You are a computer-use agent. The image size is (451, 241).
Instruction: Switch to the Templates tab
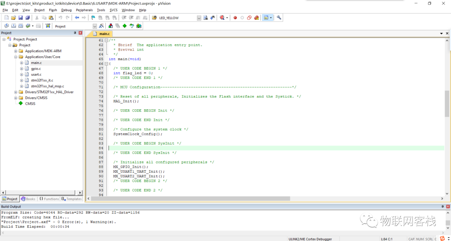[x=72, y=199]
